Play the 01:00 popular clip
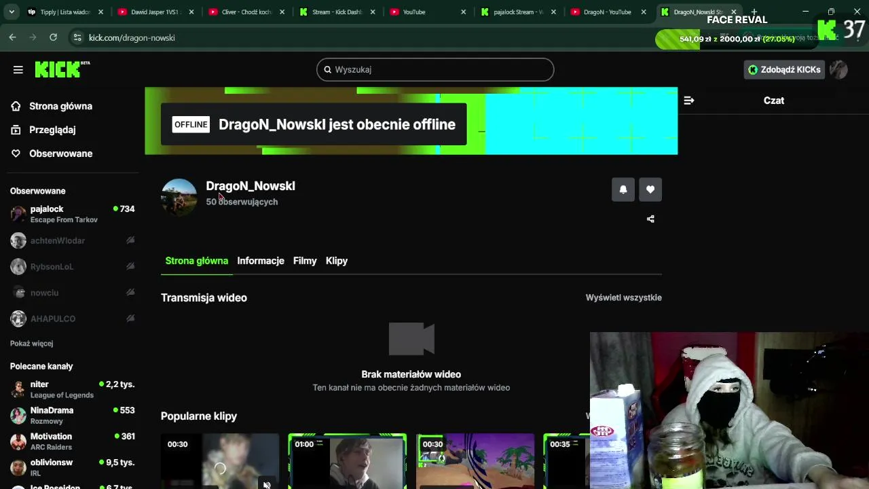Image resolution: width=869 pixels, height=489 pixels. point(348,462)
